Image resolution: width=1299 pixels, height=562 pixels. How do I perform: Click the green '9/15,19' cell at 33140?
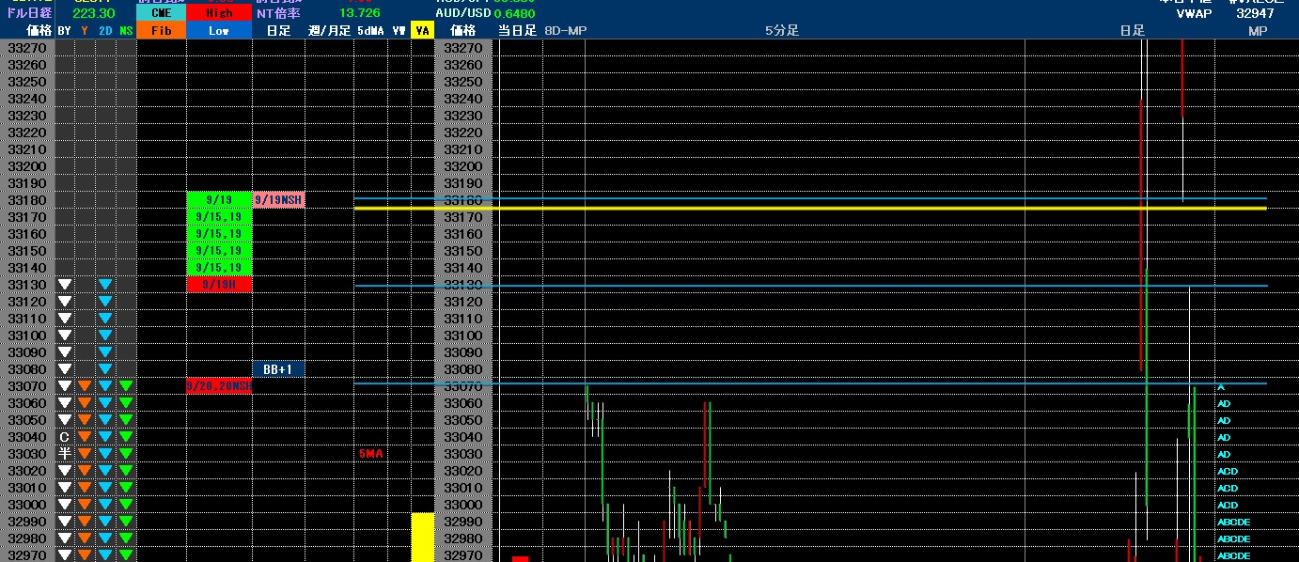click(x=219, y=268)
